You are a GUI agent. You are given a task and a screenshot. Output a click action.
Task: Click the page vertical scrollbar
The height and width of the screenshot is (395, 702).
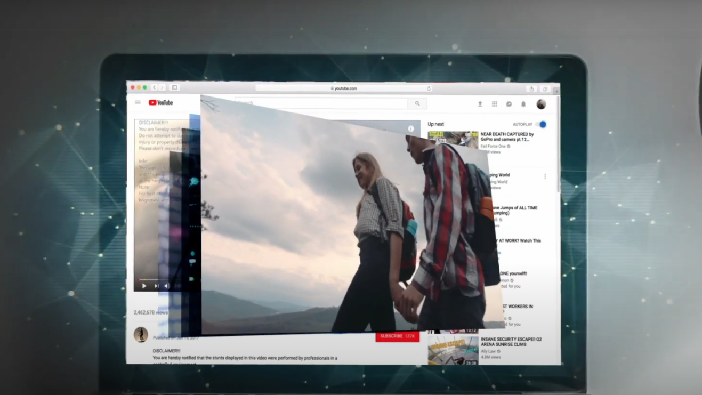pyautogui.click(x=558, y=144)
